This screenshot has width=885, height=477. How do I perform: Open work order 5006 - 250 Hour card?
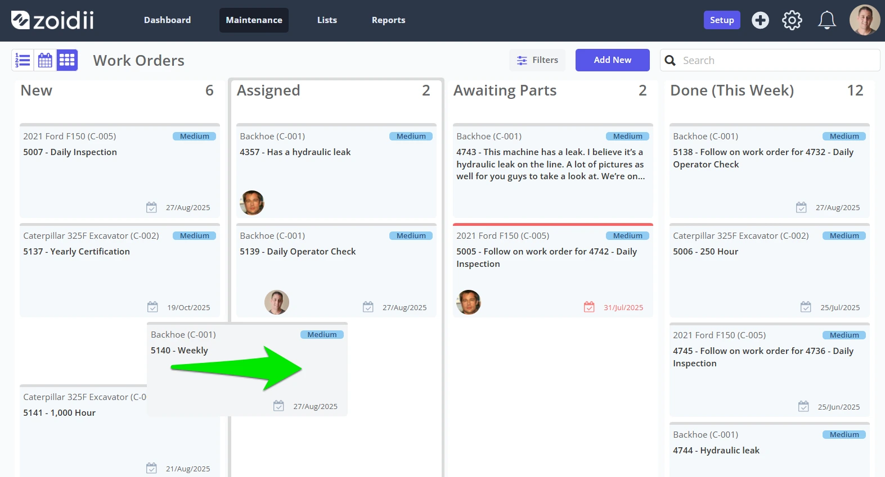coord(769,271)
